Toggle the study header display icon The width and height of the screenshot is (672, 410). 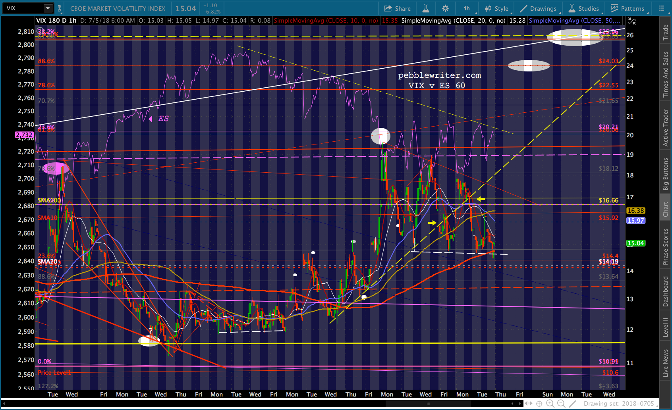coord(631,21)
